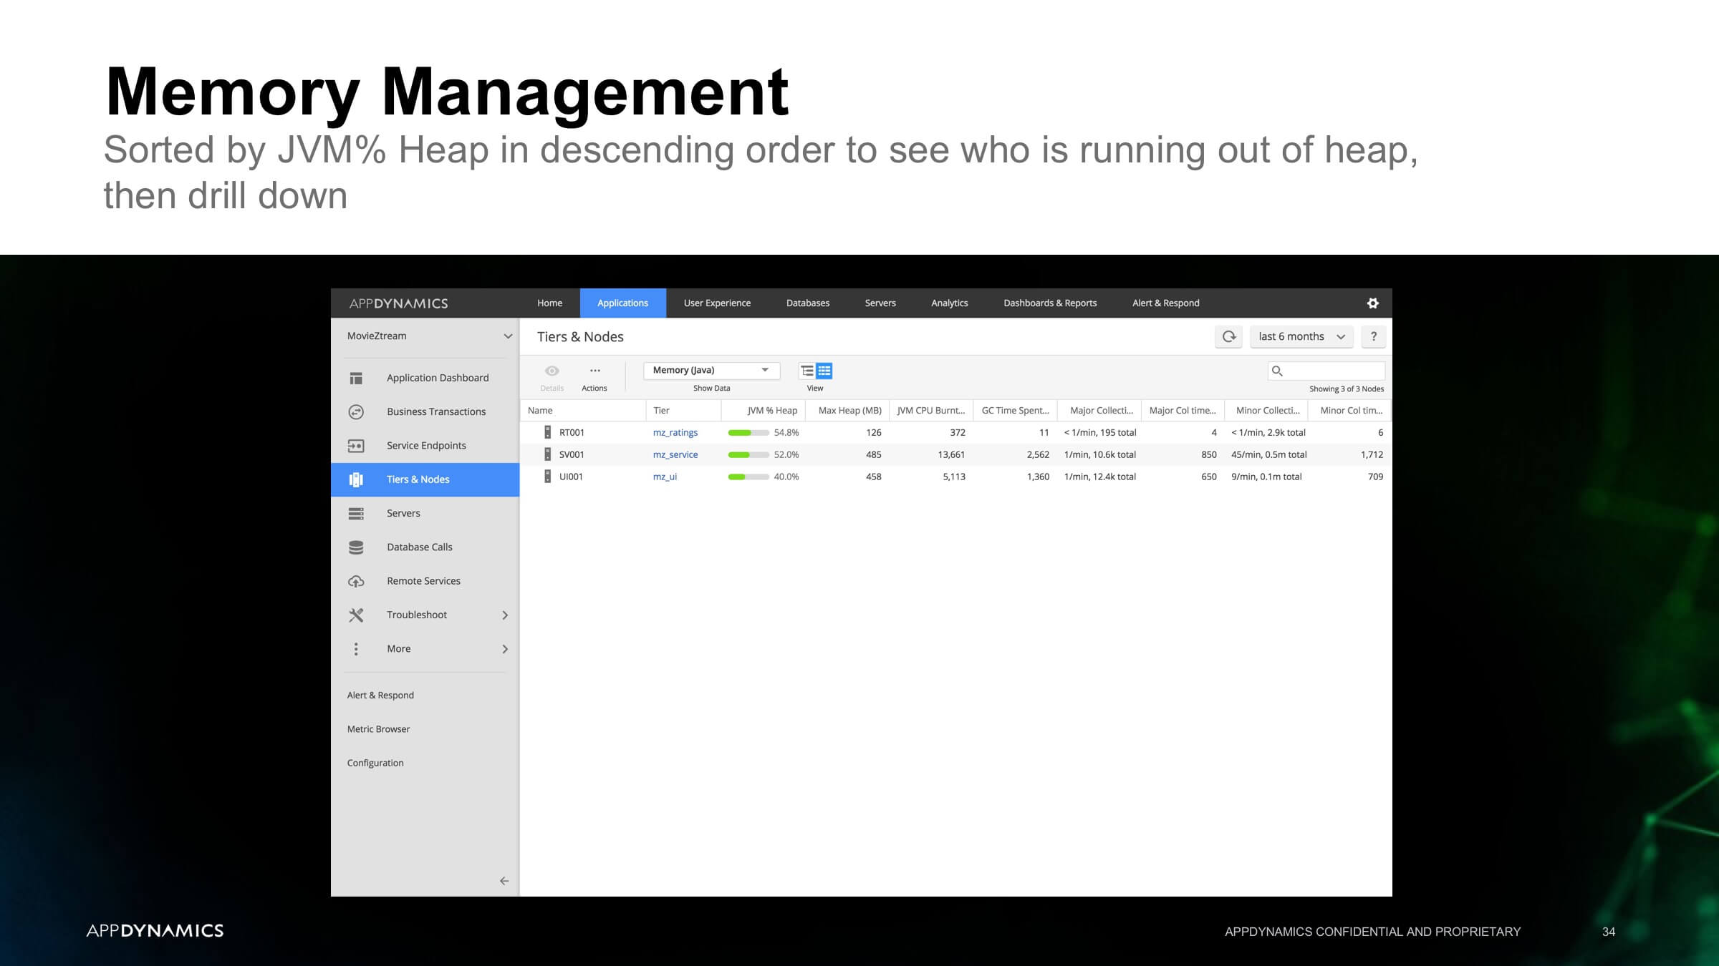Viewport: 1719px width, 966px height.
Task: Click the AppDynamics logo in header
Action: click(399, 303)
